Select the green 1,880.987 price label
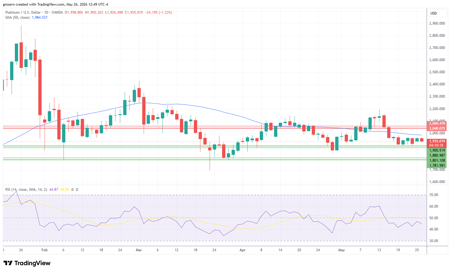This screenshot has width=451, height=272. (437, 155)
